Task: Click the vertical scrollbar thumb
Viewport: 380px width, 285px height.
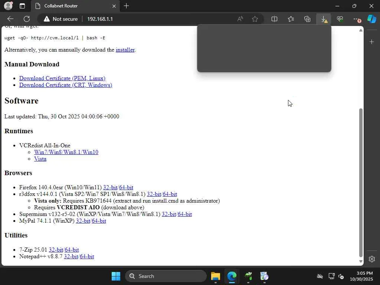Action: [x=361, y=183]
